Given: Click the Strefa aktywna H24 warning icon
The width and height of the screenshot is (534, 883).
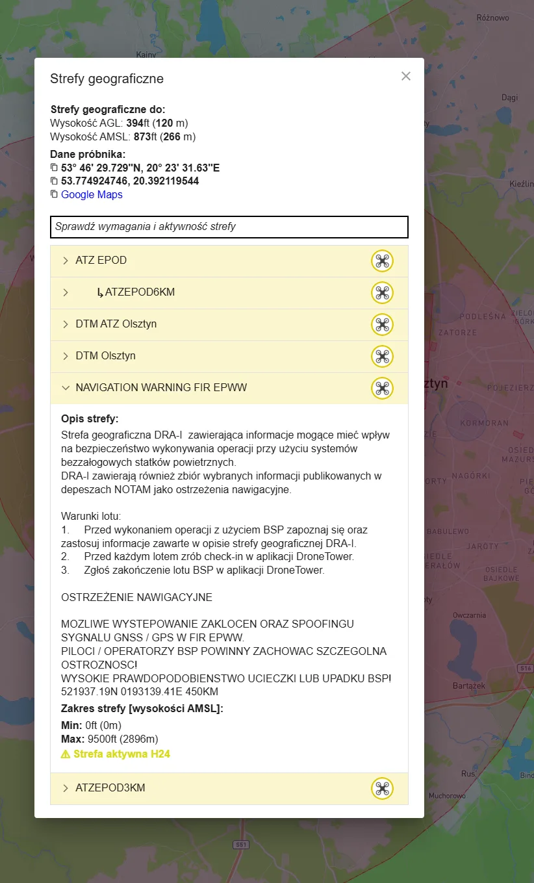Looking at the screenshot, I should point(65,754).
